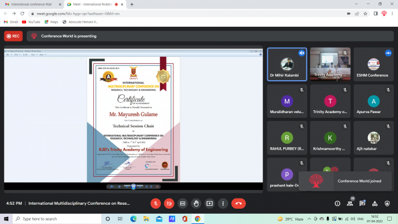Open the three-dot more options menu
The image size is (398, 224).
(x=223, y=204)
